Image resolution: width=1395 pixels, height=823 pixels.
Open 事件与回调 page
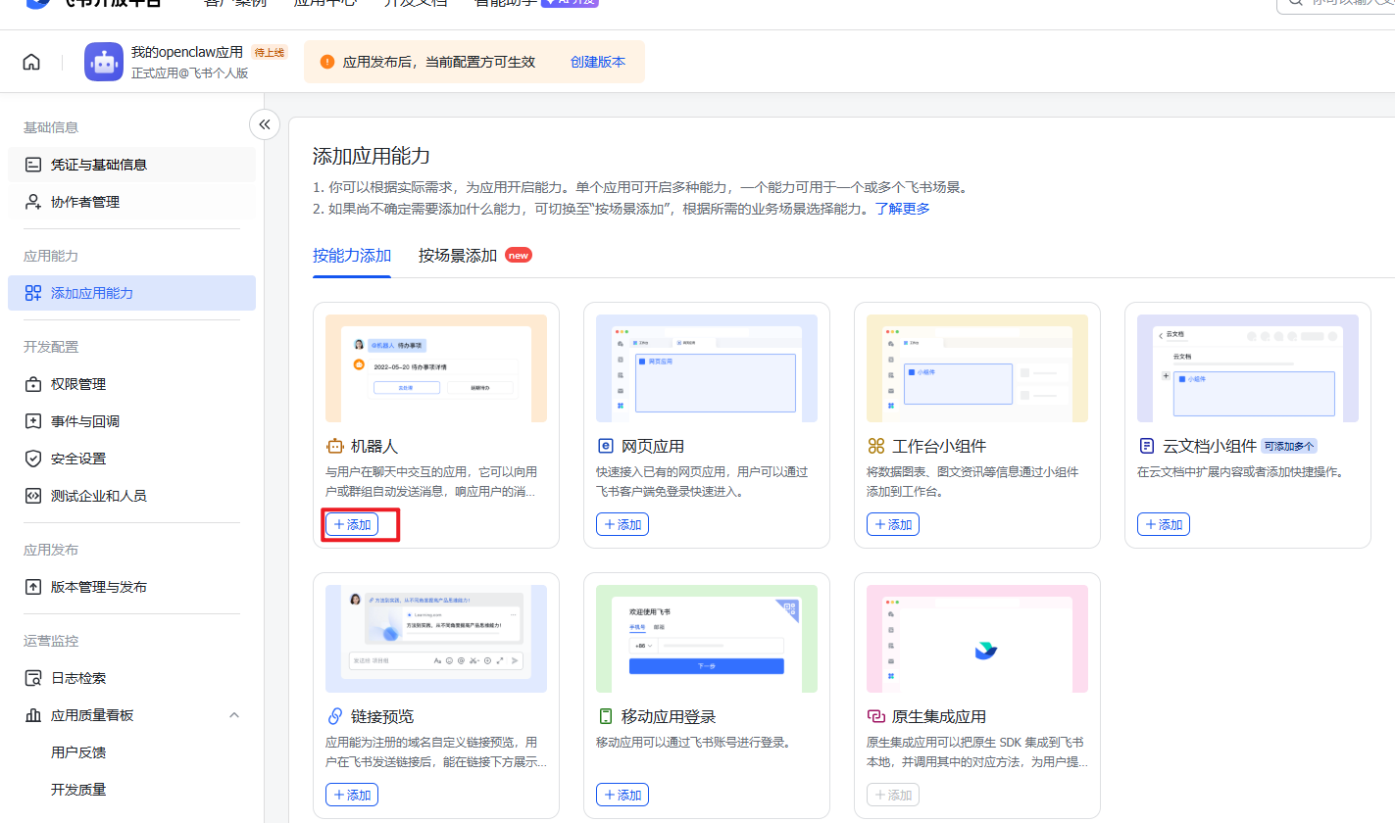(x=84, y=421)
